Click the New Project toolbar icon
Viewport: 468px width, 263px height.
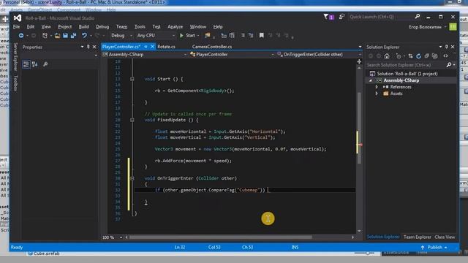click(x=45, y=36)
